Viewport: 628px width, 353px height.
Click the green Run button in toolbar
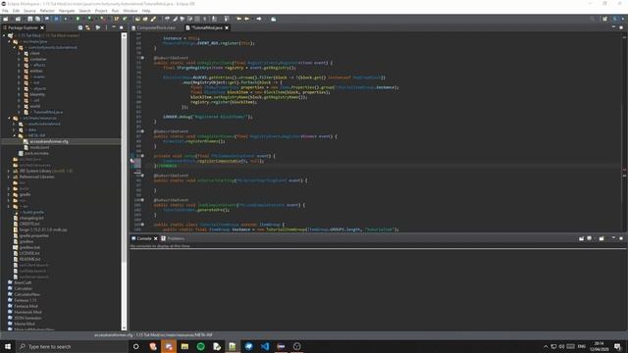(78, 19)
